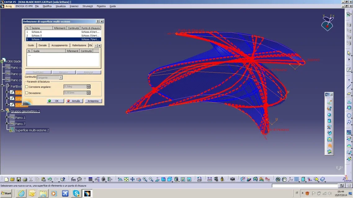Click the Select arrow tool on right toolbar
353x198 pixels.
[x=349, y=53]
